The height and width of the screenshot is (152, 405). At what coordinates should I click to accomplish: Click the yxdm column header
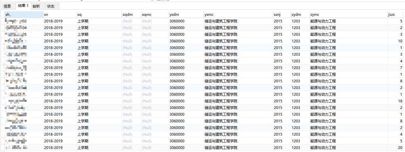point(186,15)
